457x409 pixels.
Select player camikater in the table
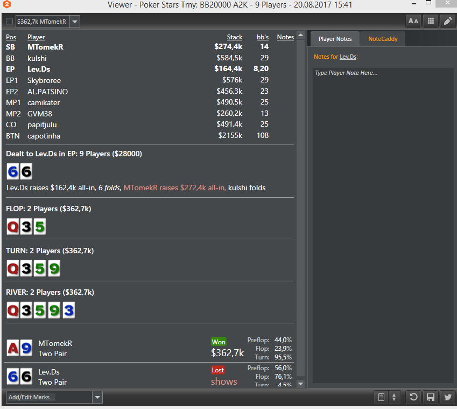tap(44, 103)
